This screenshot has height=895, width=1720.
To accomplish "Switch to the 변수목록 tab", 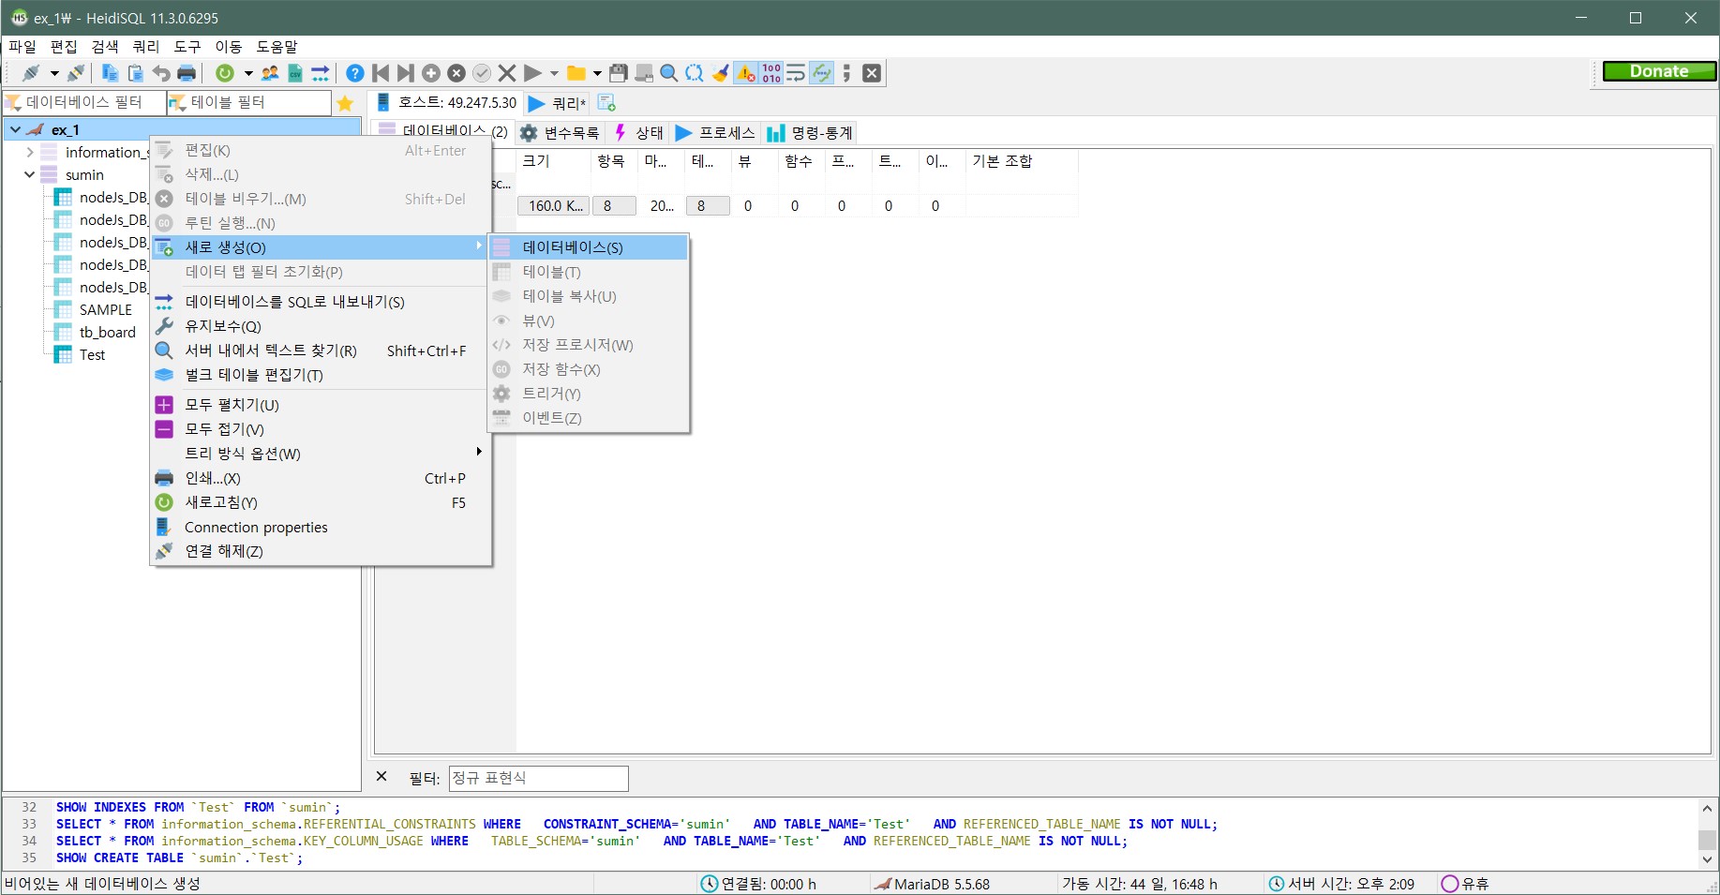I will [x=560, y=133].
